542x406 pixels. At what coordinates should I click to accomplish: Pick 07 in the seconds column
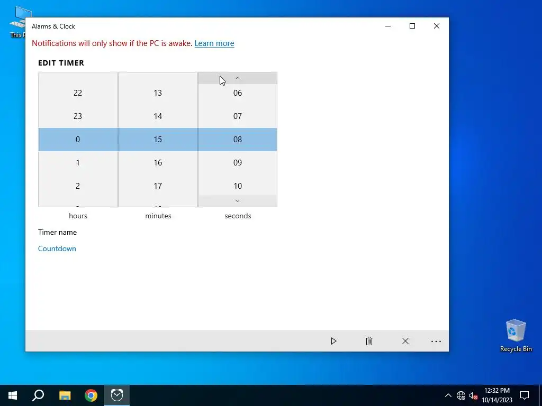pyautogui.click(x=238, y=116)
